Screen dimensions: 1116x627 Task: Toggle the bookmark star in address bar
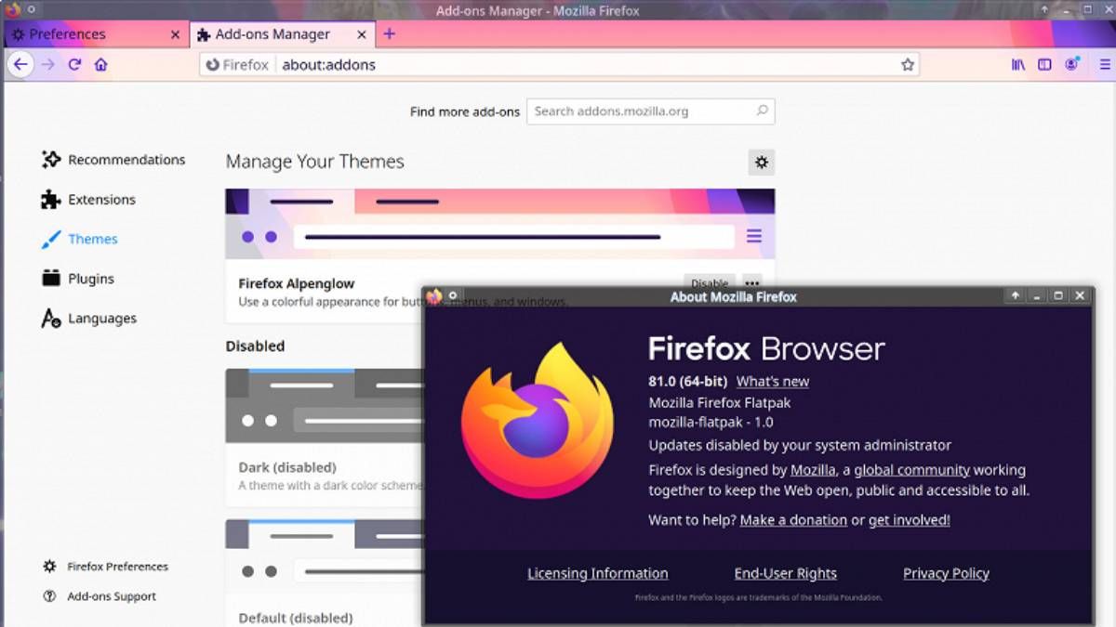click(x=906, y=65)
